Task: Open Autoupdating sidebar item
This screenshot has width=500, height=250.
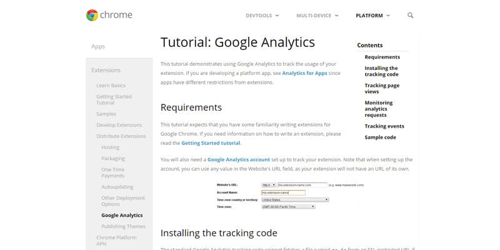Action: (x=117, y=187)
